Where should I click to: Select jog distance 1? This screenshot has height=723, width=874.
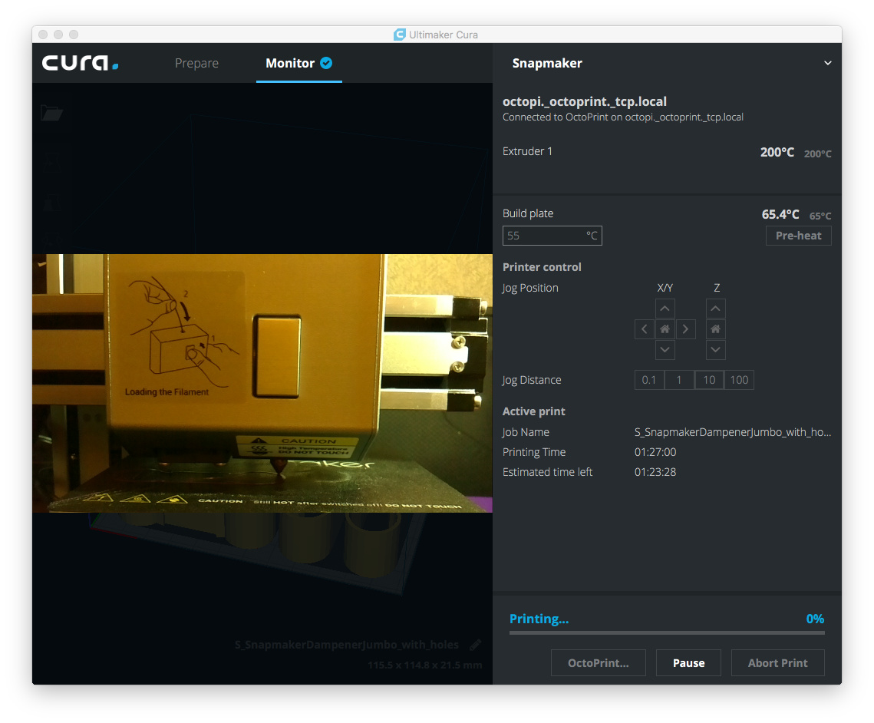(x=679, y=380)
